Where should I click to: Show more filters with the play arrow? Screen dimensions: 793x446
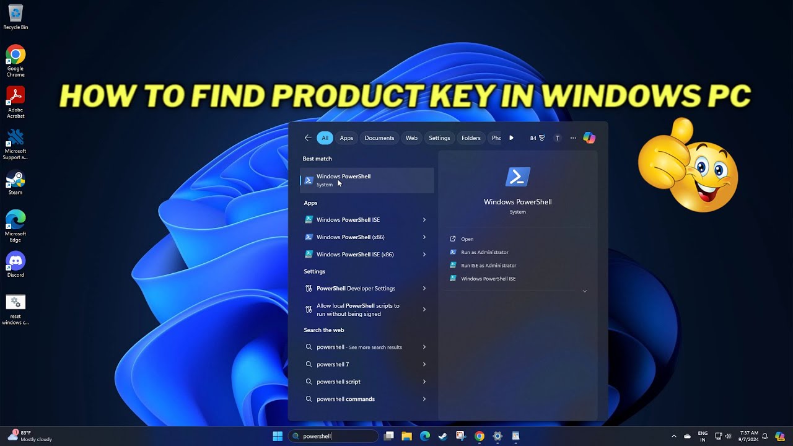click(511, 138)
